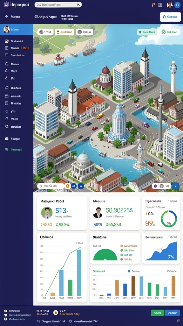This screenshot has height=326, width=183.
Task: Click the tallest blue bar in the Ooheica chart
Action: [x=79, y=273]
